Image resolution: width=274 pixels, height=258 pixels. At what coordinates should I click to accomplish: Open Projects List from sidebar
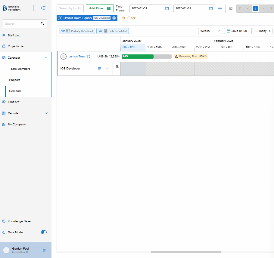(16, 46)
